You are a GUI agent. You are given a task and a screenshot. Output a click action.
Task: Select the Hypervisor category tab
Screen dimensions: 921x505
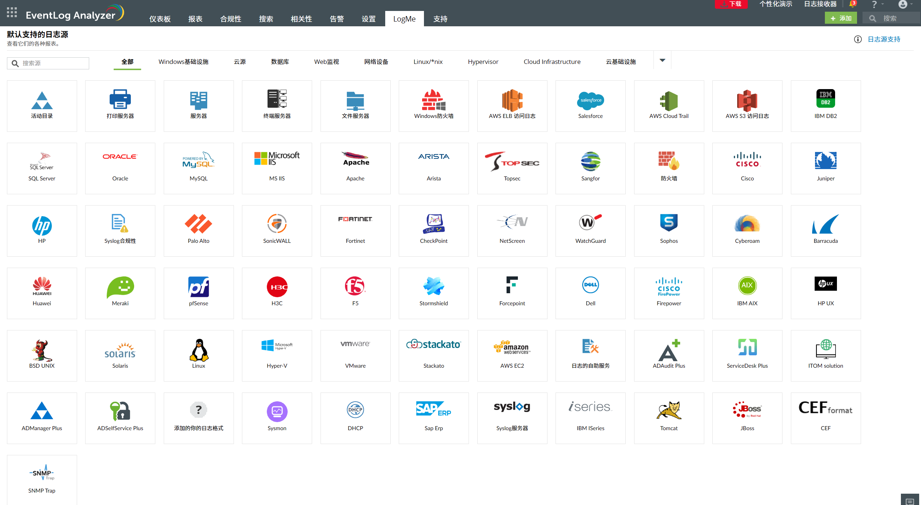[483, 62]
